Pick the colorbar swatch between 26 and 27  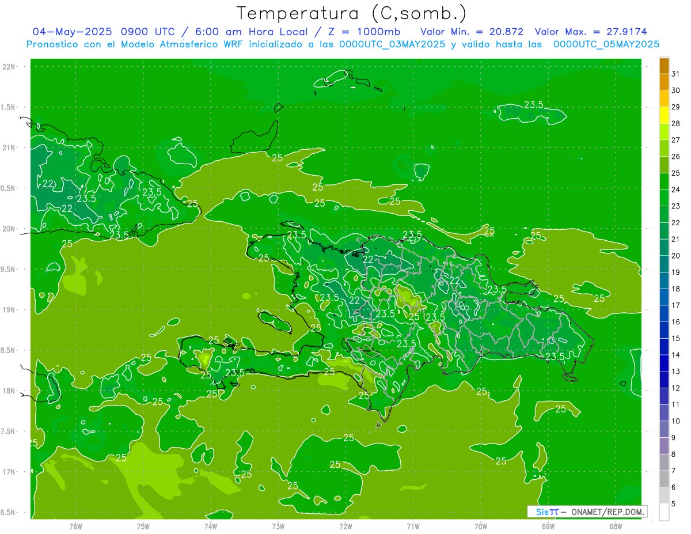pos(664,148)
